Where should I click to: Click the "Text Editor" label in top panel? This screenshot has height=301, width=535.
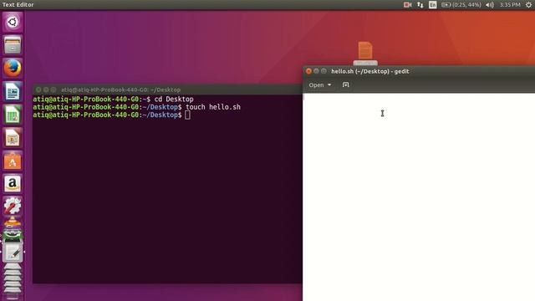click(18, 5)
